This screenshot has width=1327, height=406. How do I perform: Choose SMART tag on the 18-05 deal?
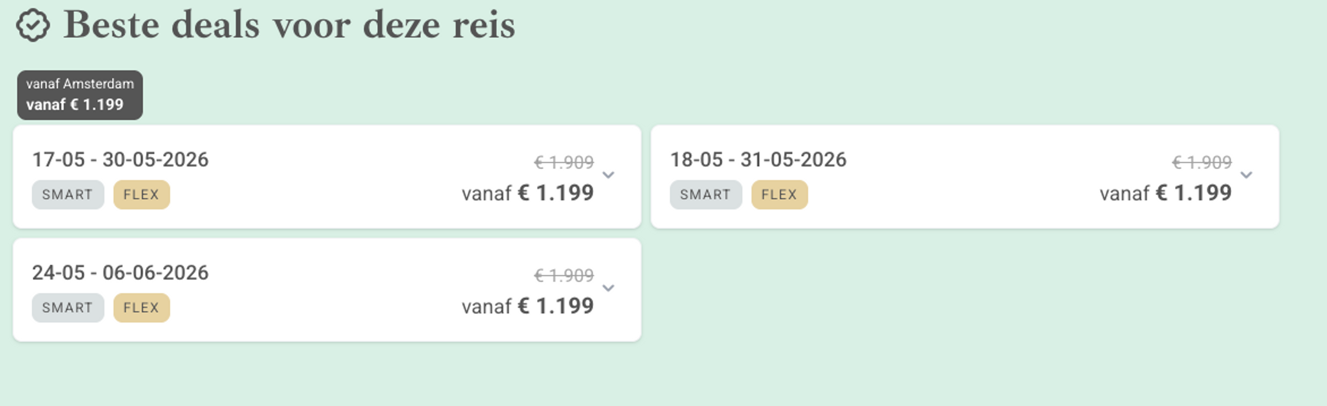[x=705, y=195]
